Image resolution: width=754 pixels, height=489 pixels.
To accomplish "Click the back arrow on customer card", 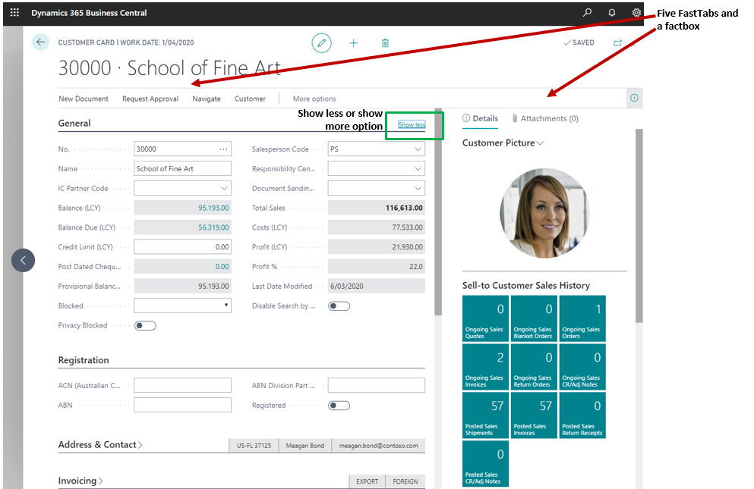I will coord(41,42).
